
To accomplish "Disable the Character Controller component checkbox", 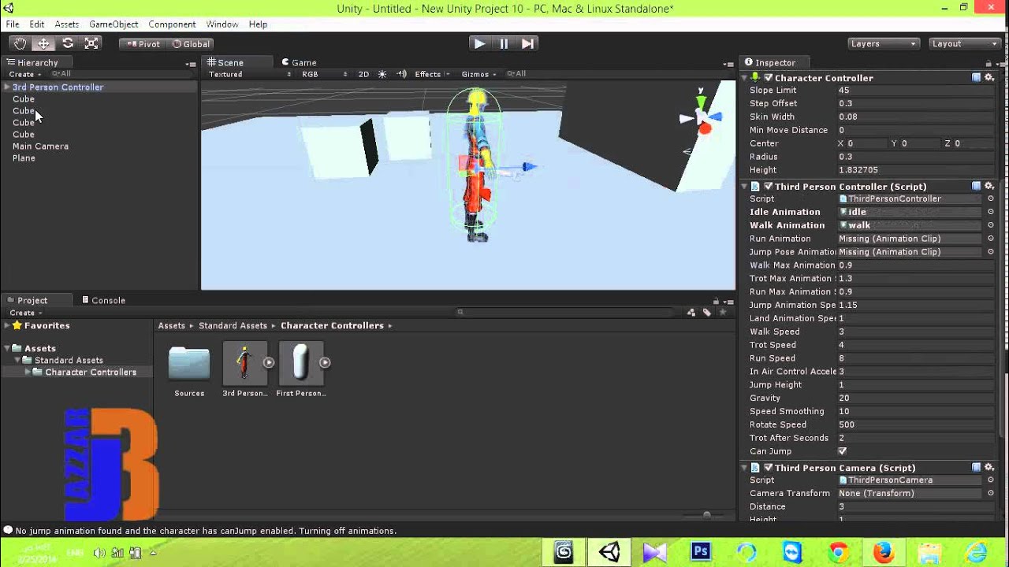I will 768,78.
